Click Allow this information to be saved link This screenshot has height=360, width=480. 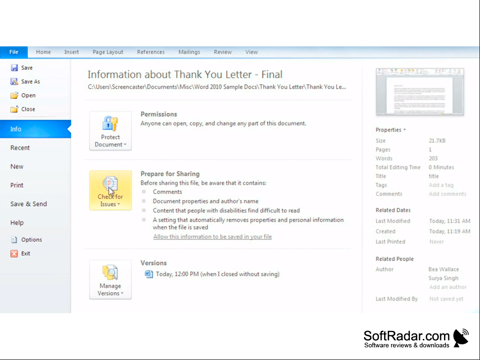click(x=213, y=236)
